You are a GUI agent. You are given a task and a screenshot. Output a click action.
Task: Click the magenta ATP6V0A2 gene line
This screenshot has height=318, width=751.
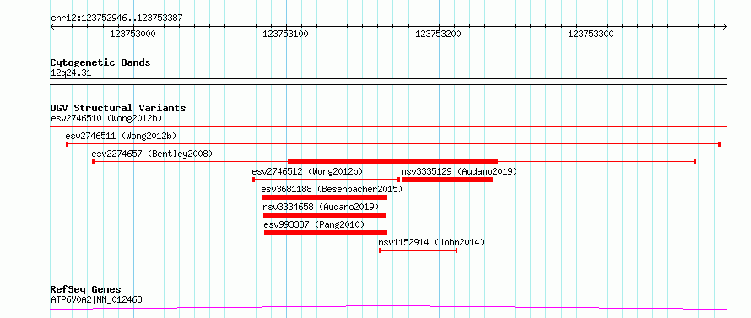pyautogui.click(x=388, y=308)
